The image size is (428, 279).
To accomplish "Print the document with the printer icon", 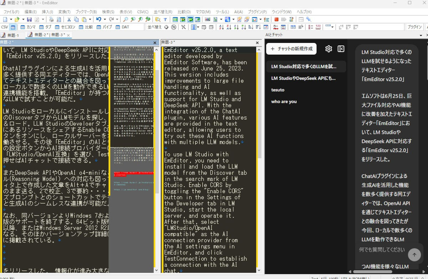I will point(51,19).
